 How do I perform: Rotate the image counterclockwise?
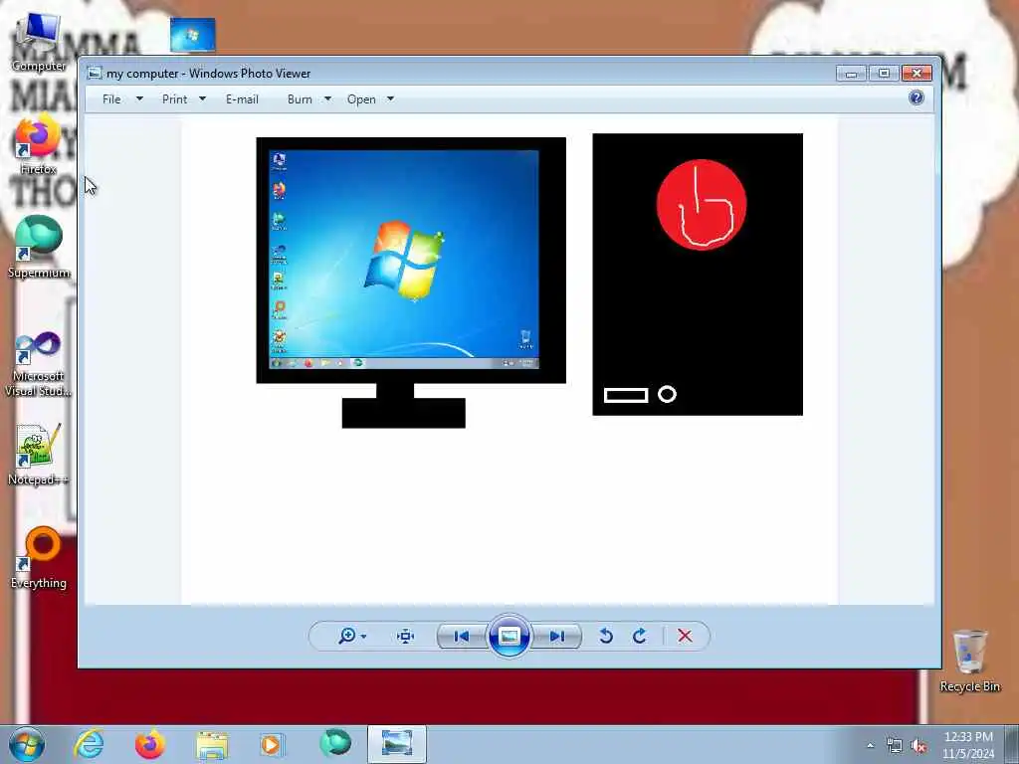[x=606, y=636]
